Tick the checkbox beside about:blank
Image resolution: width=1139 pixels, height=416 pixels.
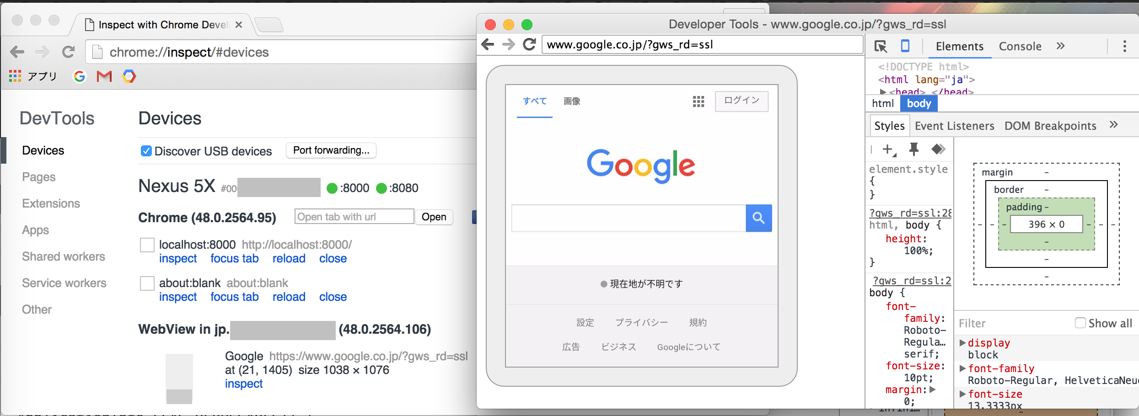(x=147, y=283)
